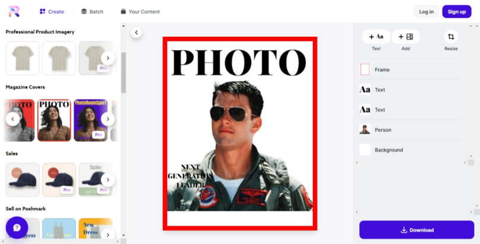Select the second Text layer
This screenshot has height=244, width=480.
(409, 110)
